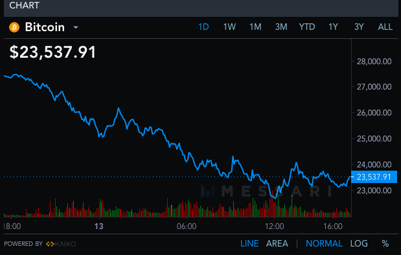The image size is (401, 255).
Task: Open the Kaiko logo link
Action: (61, 244)
